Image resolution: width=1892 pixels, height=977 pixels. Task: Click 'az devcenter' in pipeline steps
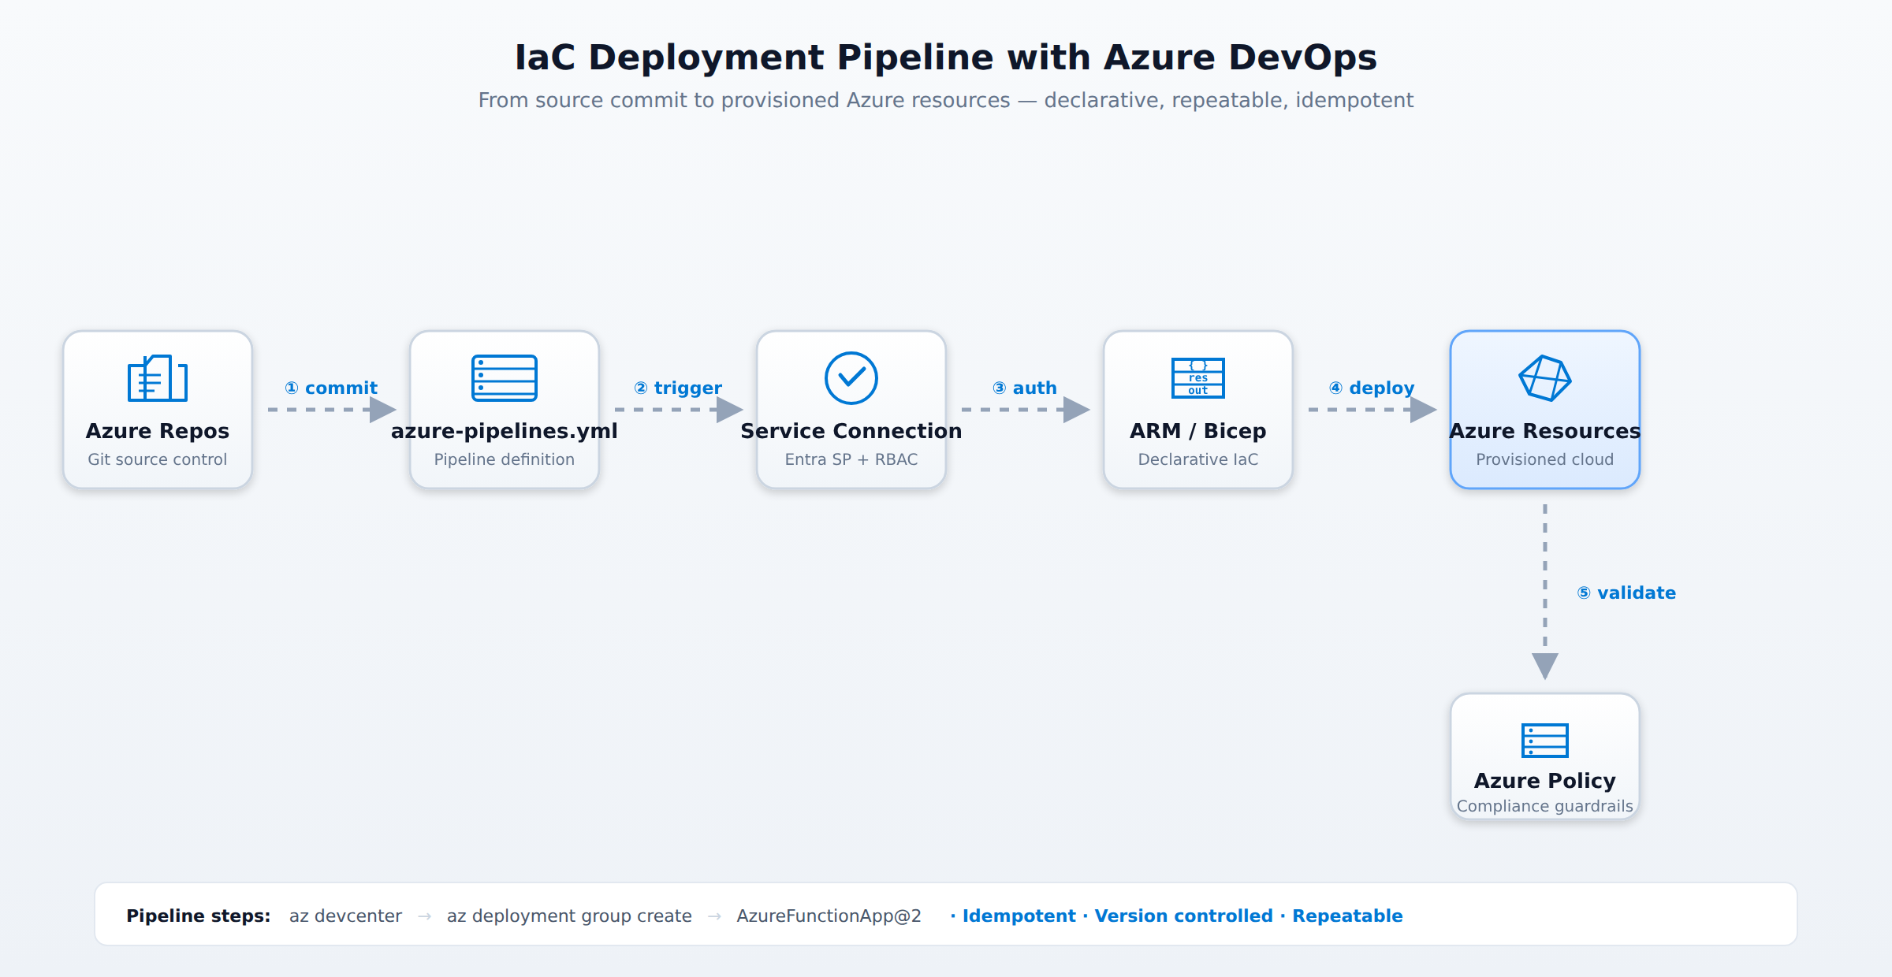point(345,916)
